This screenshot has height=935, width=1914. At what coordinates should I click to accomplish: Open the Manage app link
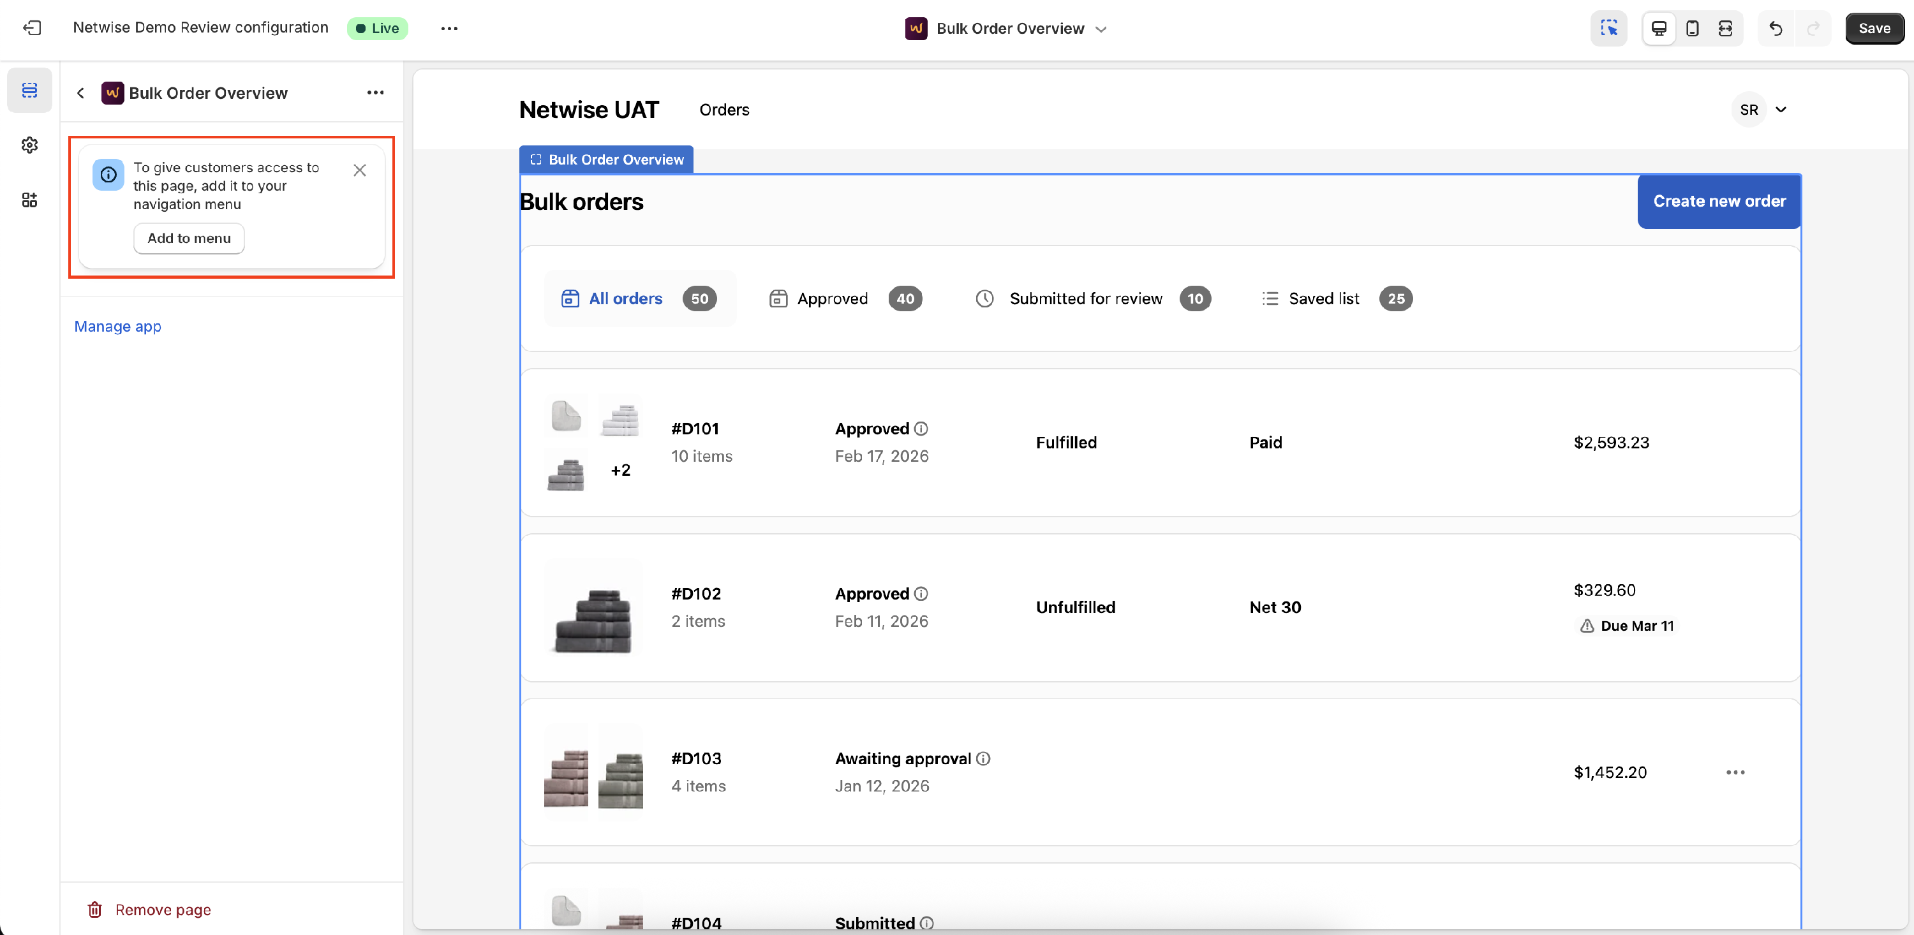pyautogui.click(x=117, y=326)
